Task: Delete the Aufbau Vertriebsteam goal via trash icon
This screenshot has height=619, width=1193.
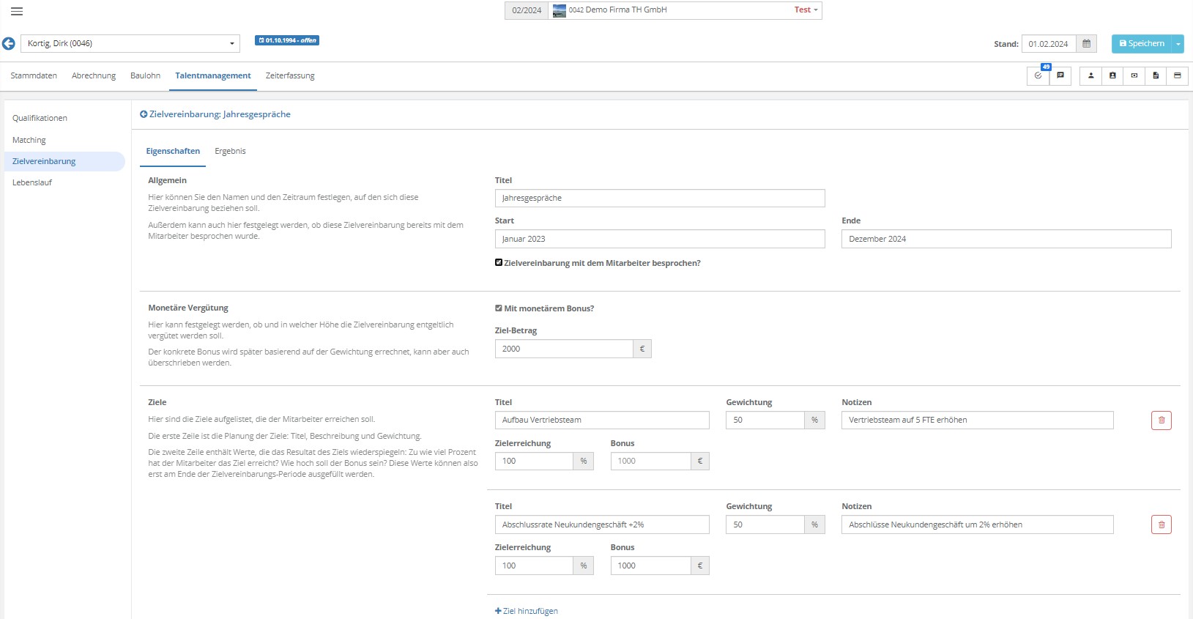Action: 1161,420
